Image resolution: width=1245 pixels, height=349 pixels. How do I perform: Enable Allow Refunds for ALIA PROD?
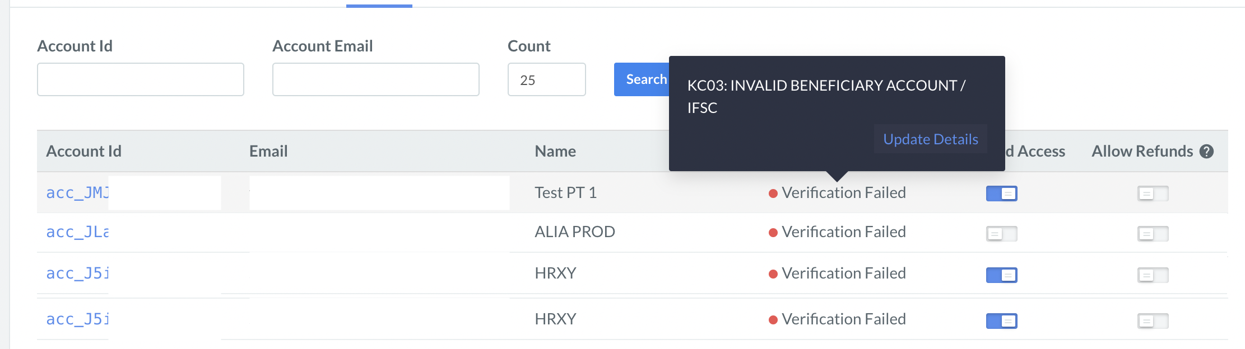pos(1153,233)
